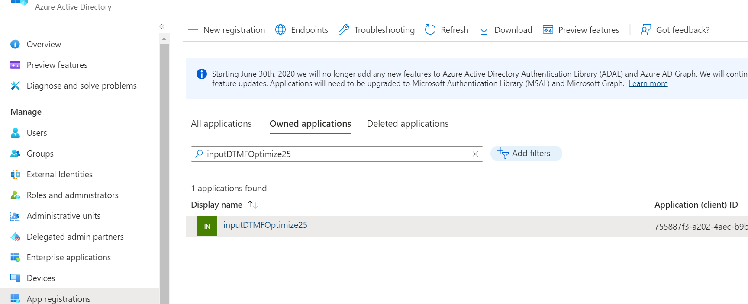
Task: Click the '1 applications found' text
Action: 229,188
